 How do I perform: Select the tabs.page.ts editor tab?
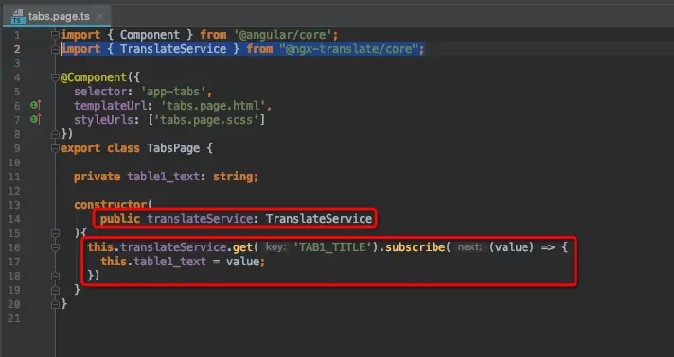tap(57, 16)
